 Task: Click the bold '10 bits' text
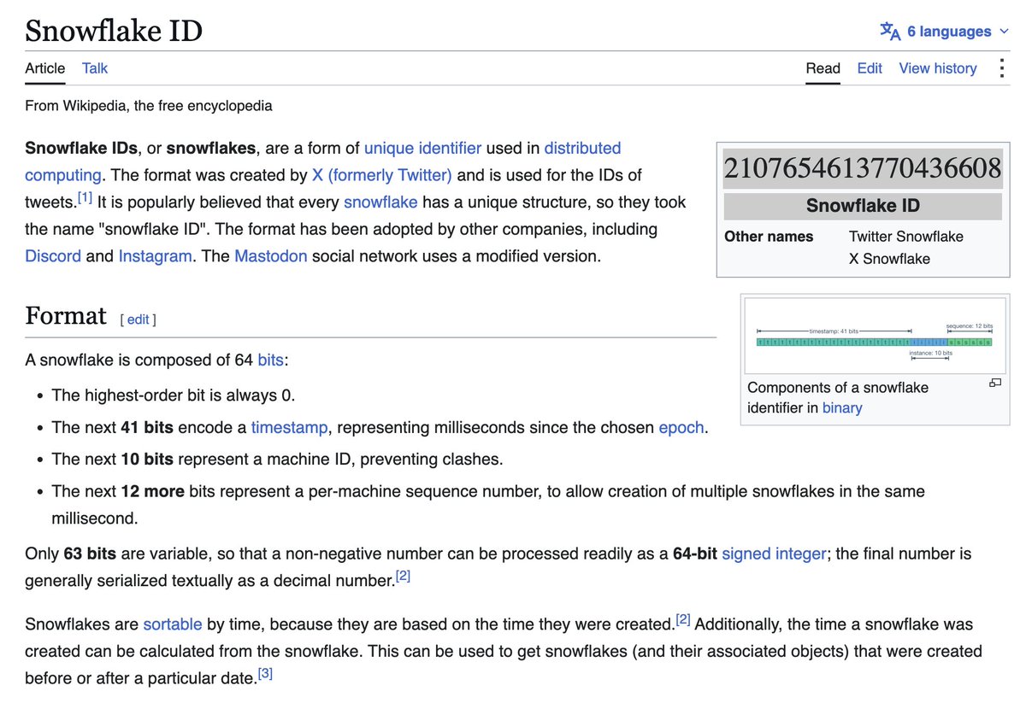pos(146,459)
